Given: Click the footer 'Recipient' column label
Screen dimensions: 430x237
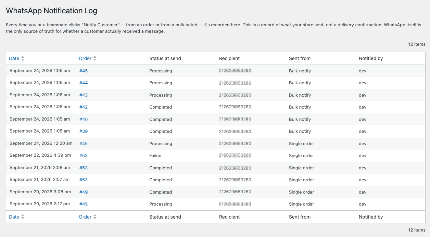Looking at the screenshot, I should (229, 217).
